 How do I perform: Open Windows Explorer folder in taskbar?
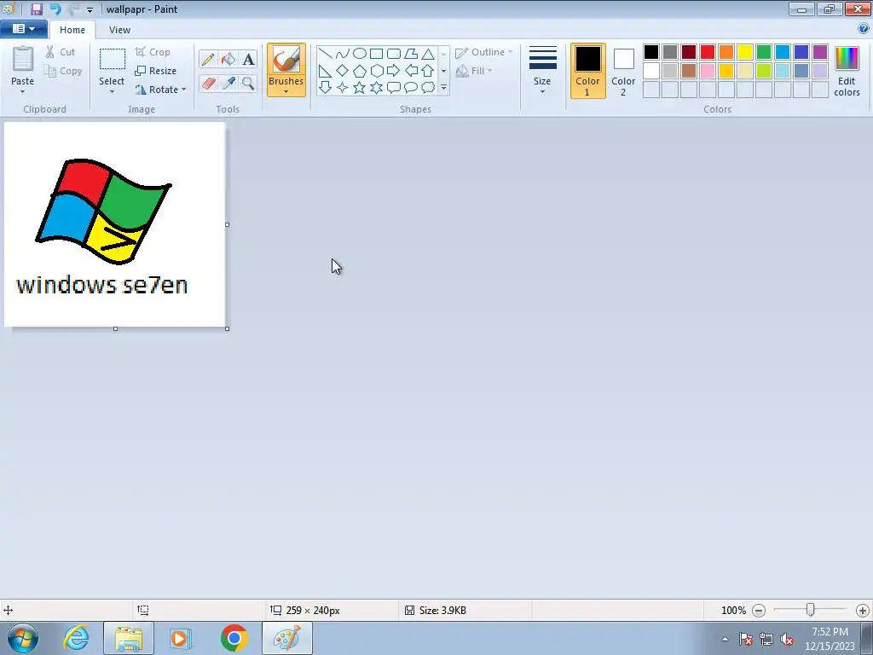point(129,638)
